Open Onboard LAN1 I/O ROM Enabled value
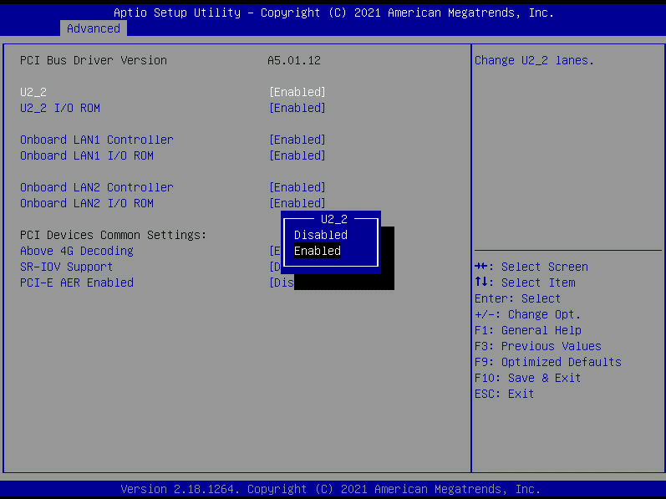The width and height of the screenshot is (666, 499). click(x=297, y=155)
